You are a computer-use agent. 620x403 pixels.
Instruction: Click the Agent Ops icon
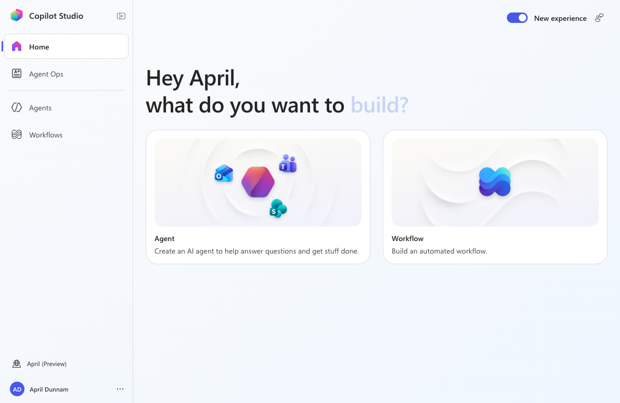point(17,73)
